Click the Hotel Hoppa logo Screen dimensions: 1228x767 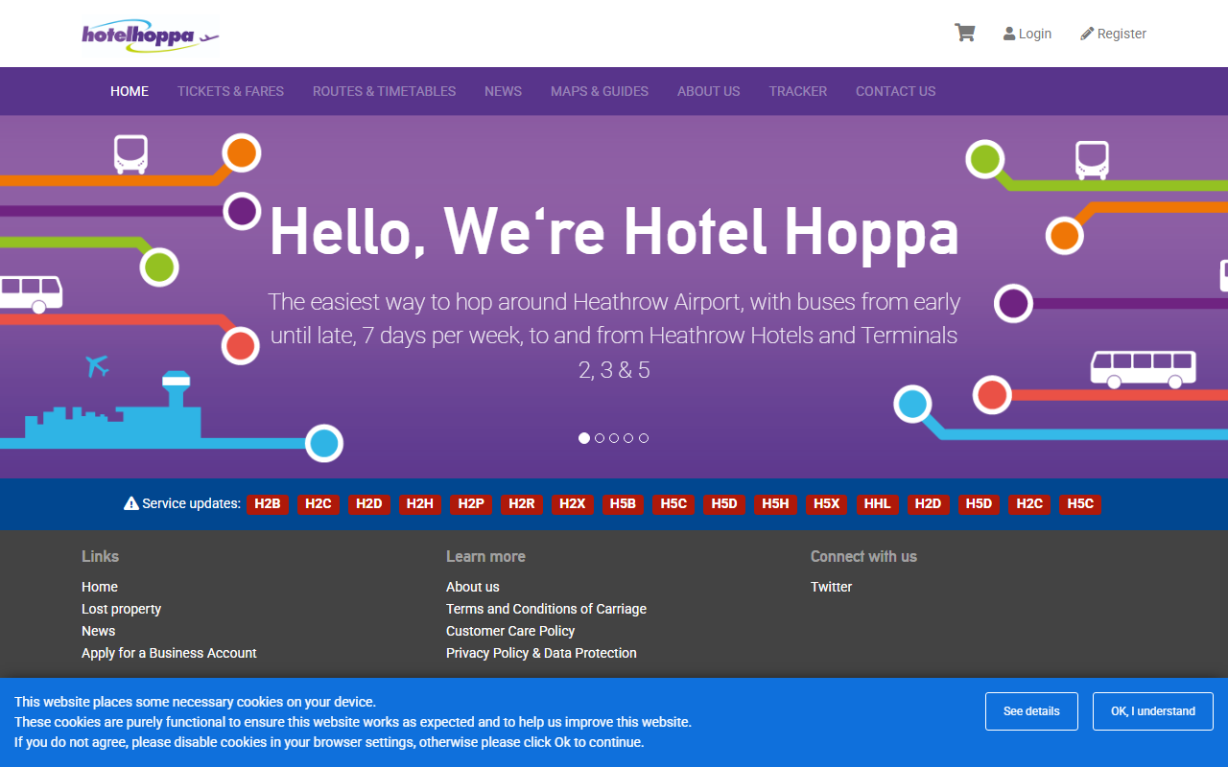(151, 35)
